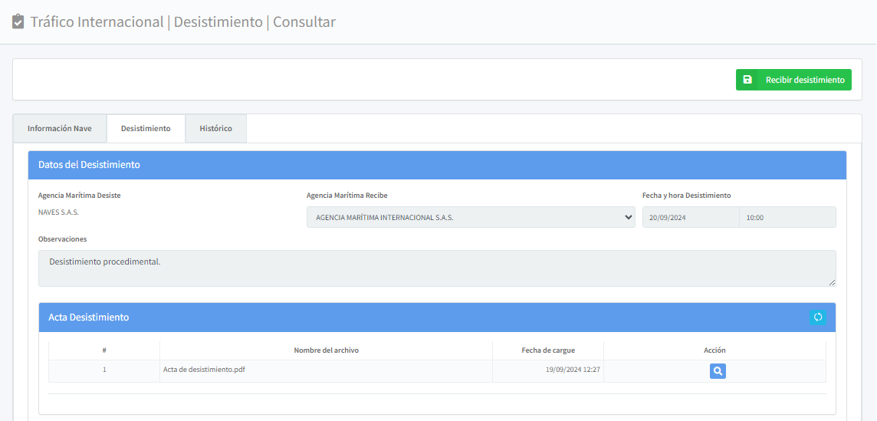Select the Acta de desistimiento.pdf file name
877x421 pixels.
[204, 370]
